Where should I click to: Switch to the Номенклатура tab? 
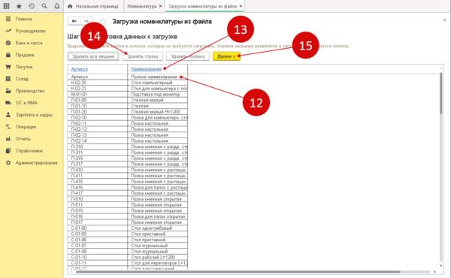point(142,6)
